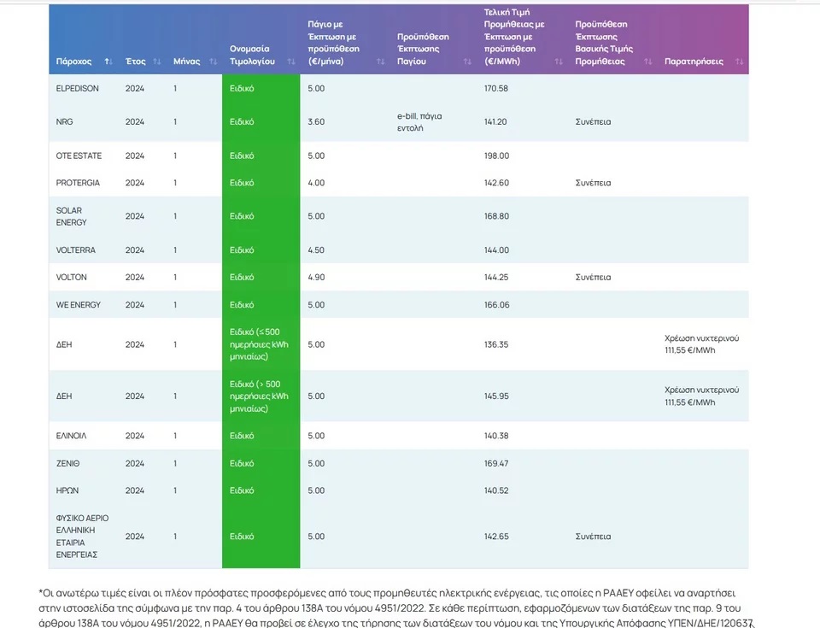Sort Προϋπόθεση Έκπτωσης Βασικής Τιμής column via arrows

647,62
